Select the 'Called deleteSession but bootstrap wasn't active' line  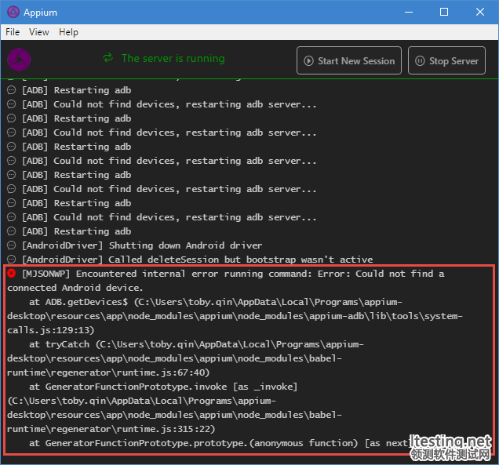click(197, 260)
